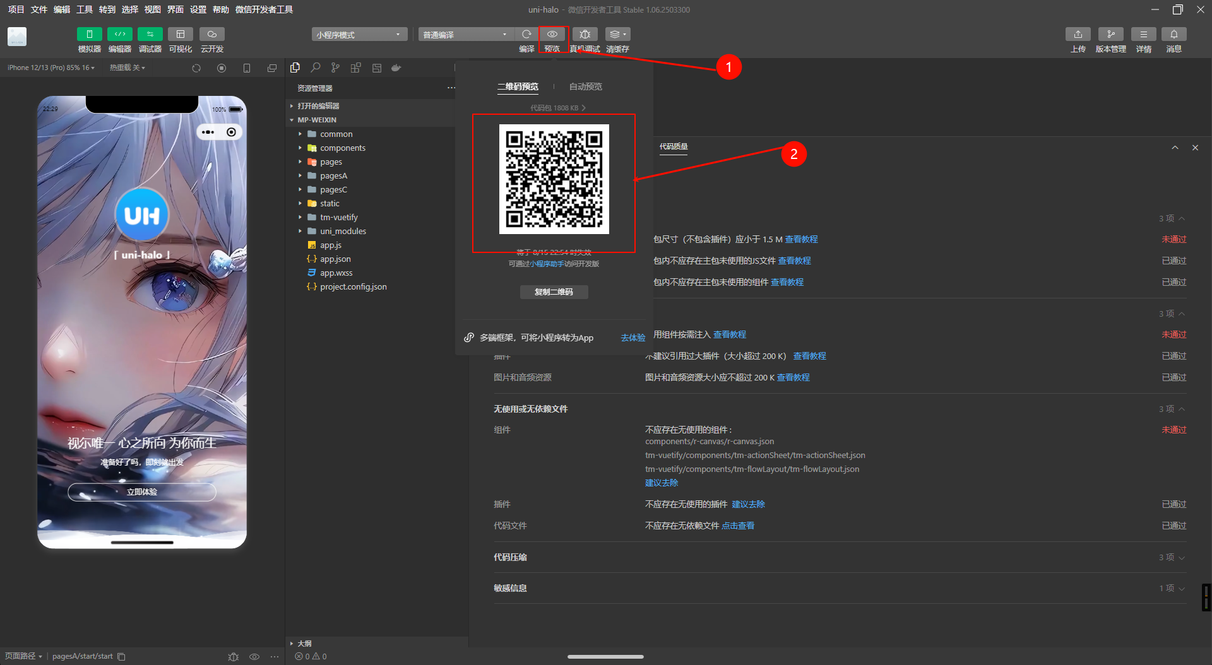The width and height of the screenshot is (1212, 665).
Task: Select the Code Quality tab
Action: [674, 146]
